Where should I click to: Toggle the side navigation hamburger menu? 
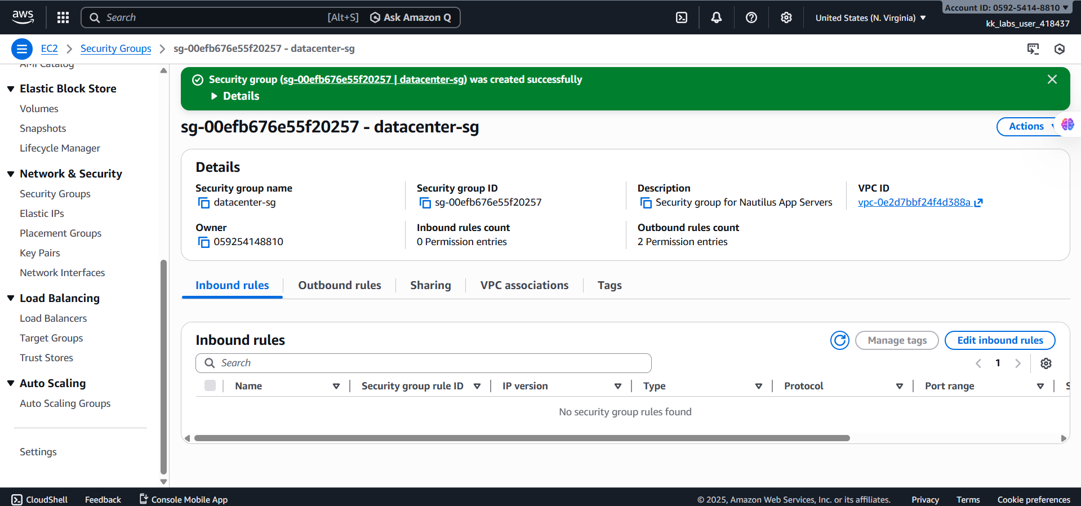[x=22, y=49]
